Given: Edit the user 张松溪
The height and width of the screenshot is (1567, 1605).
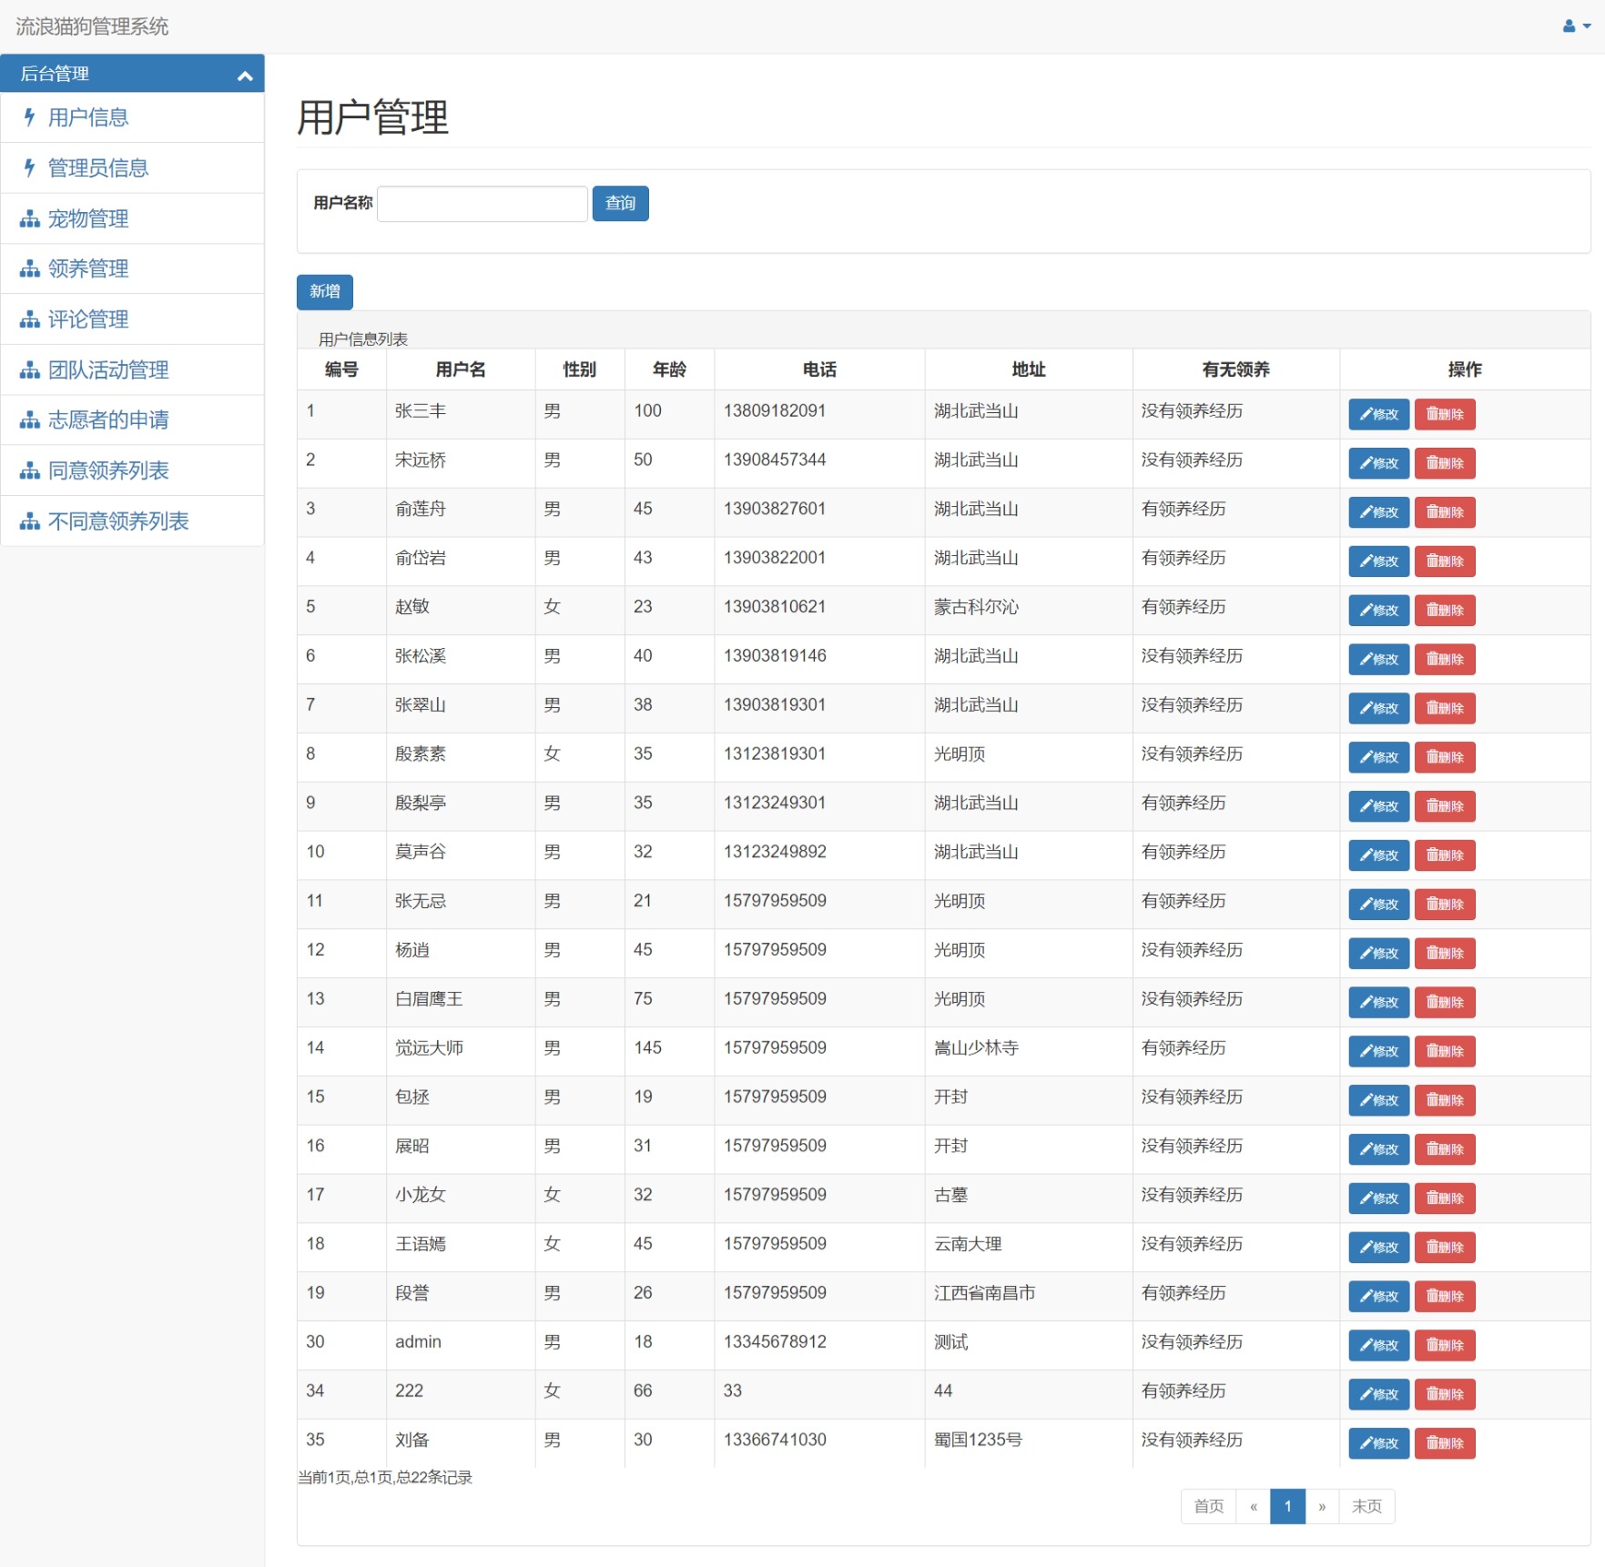Looking at the screenshot, I should coord(1378,660).
